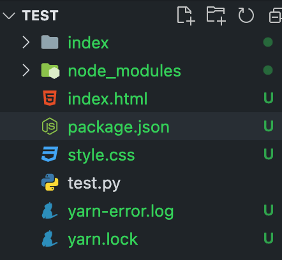
Task: Expand the node_modules folder arrow
Action: click(x=26, y=70)
